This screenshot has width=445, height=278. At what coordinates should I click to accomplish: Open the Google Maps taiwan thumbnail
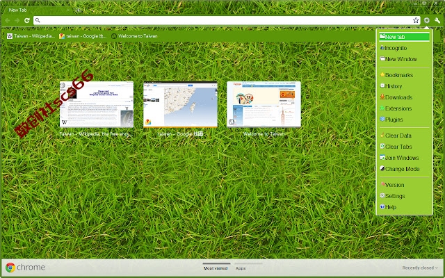click(x=180, y=104)
